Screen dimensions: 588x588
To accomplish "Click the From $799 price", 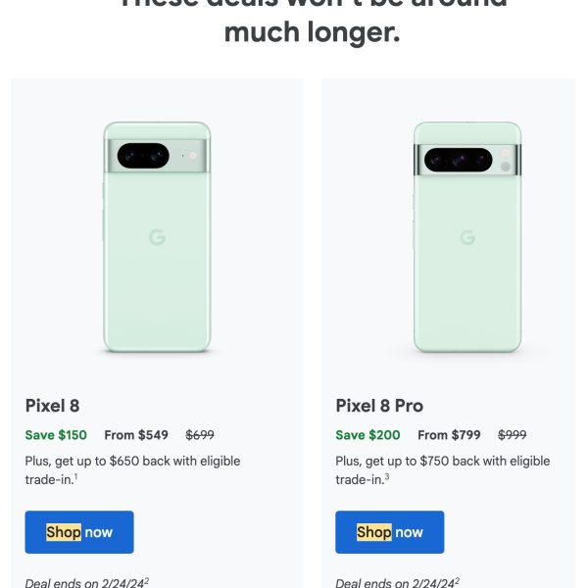I will click(448, 435).
